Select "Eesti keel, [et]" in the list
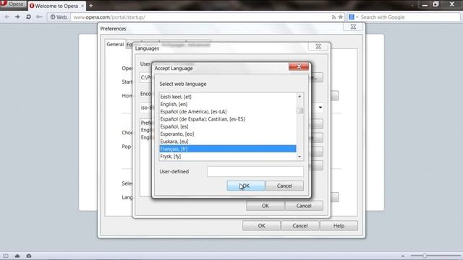The height and width of the screenshot is (260, 463). [227, 97]
